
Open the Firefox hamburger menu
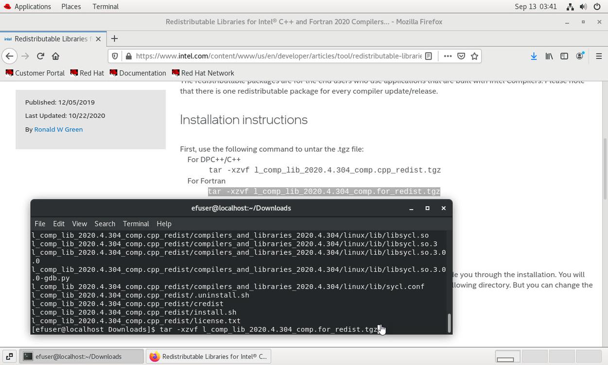[599, 56]
